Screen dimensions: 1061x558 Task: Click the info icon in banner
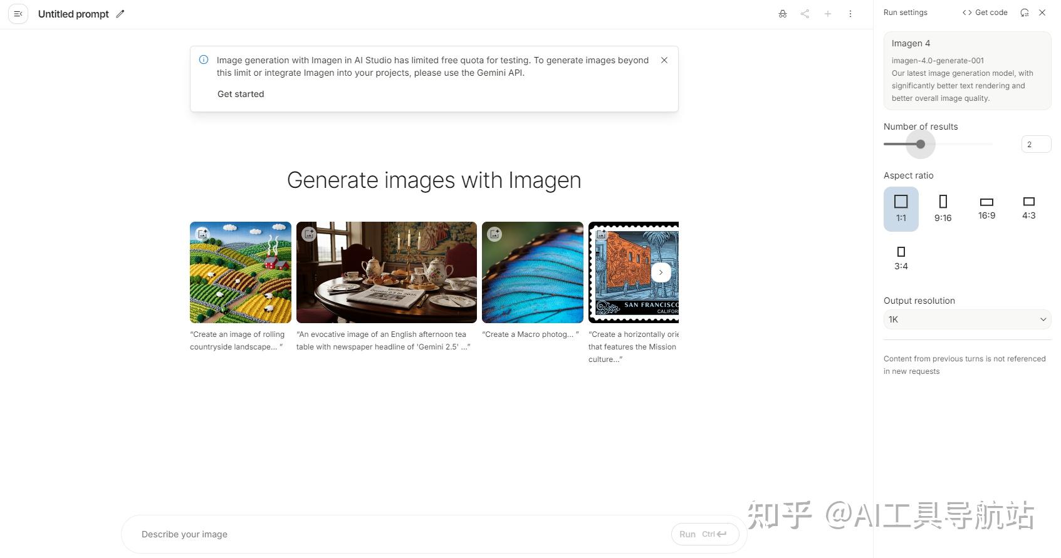[x=204, y=60]
